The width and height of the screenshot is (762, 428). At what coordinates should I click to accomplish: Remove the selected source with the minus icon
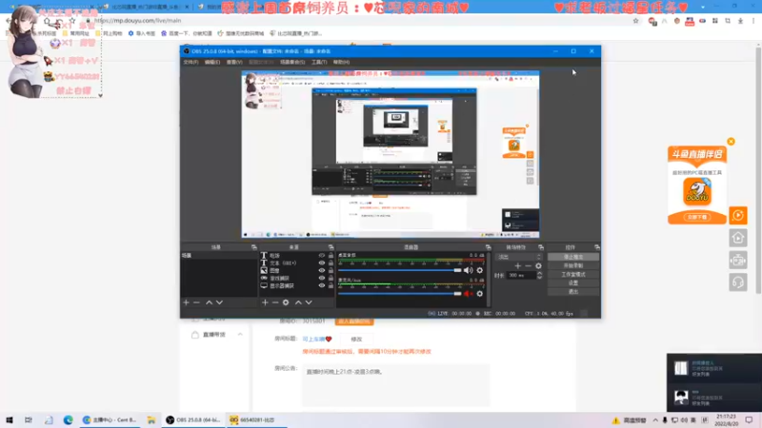coord(275,302)
